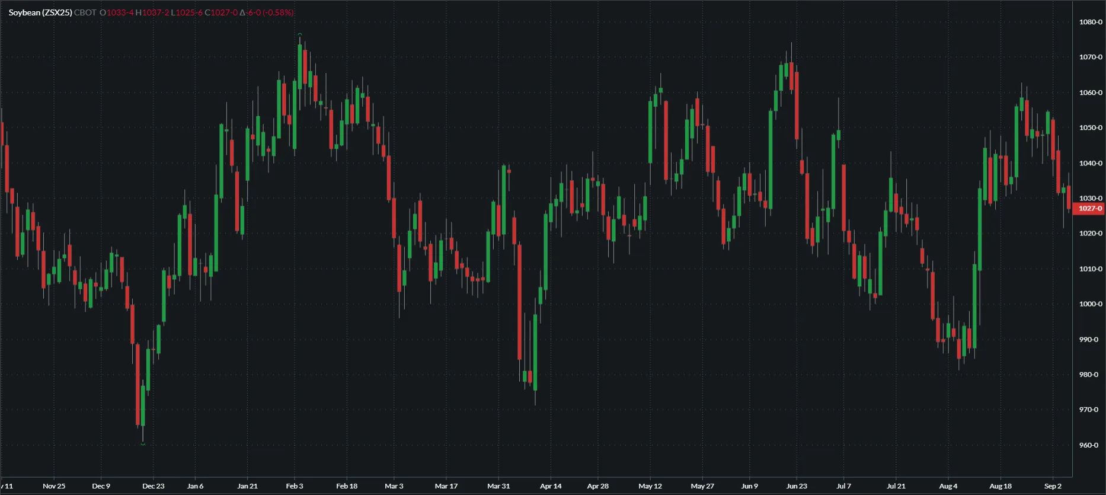Click the green high marker above the February peak
Screen dimensions: 1106x495
[300, 34]
